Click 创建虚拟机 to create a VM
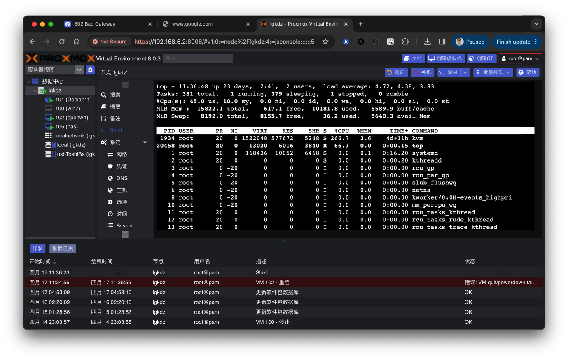The width and height of the screenshot is (568, 360). (x=446, y=58)
